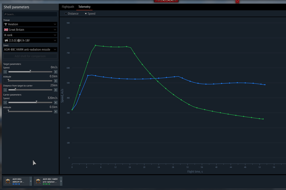Select the Distance radio button

[x=71, y=14]
